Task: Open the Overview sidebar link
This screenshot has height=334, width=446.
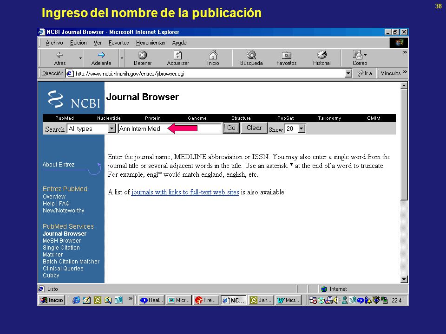Action: tap(54, 197)
